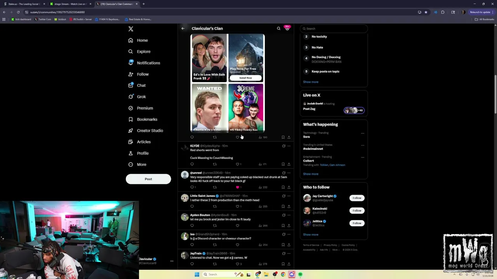The height and width of the screenshot is (279, 497).
Task: Show more trending topics under What's happening
Action: 311,174
